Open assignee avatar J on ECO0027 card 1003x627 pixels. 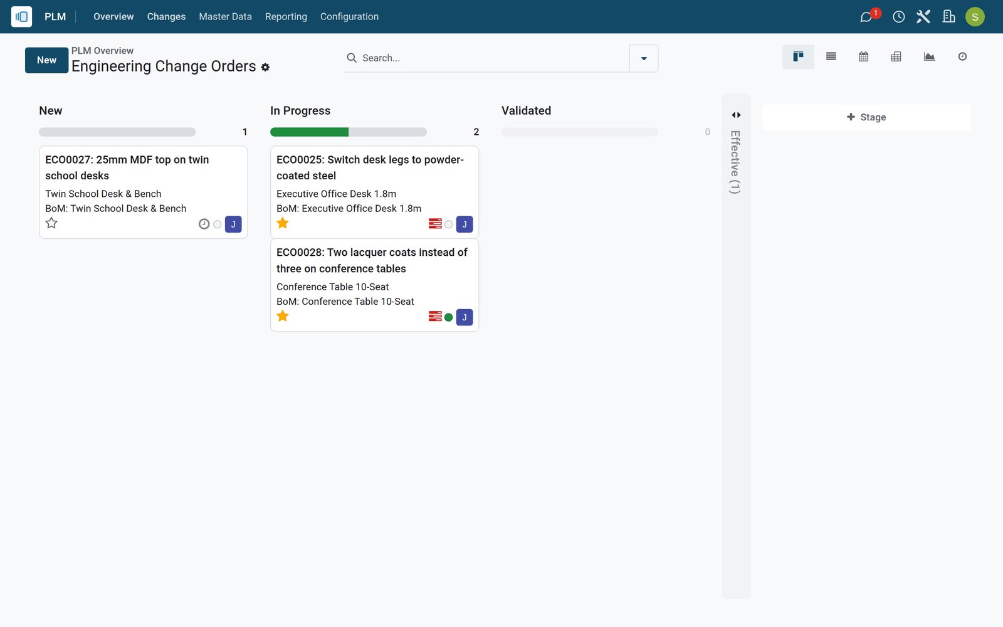point(233,224)
